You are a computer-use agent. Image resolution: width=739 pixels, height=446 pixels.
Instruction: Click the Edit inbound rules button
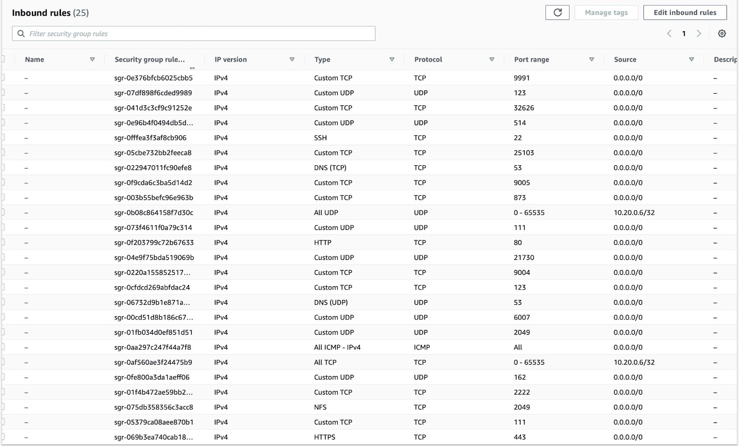[x=685, y=12]
